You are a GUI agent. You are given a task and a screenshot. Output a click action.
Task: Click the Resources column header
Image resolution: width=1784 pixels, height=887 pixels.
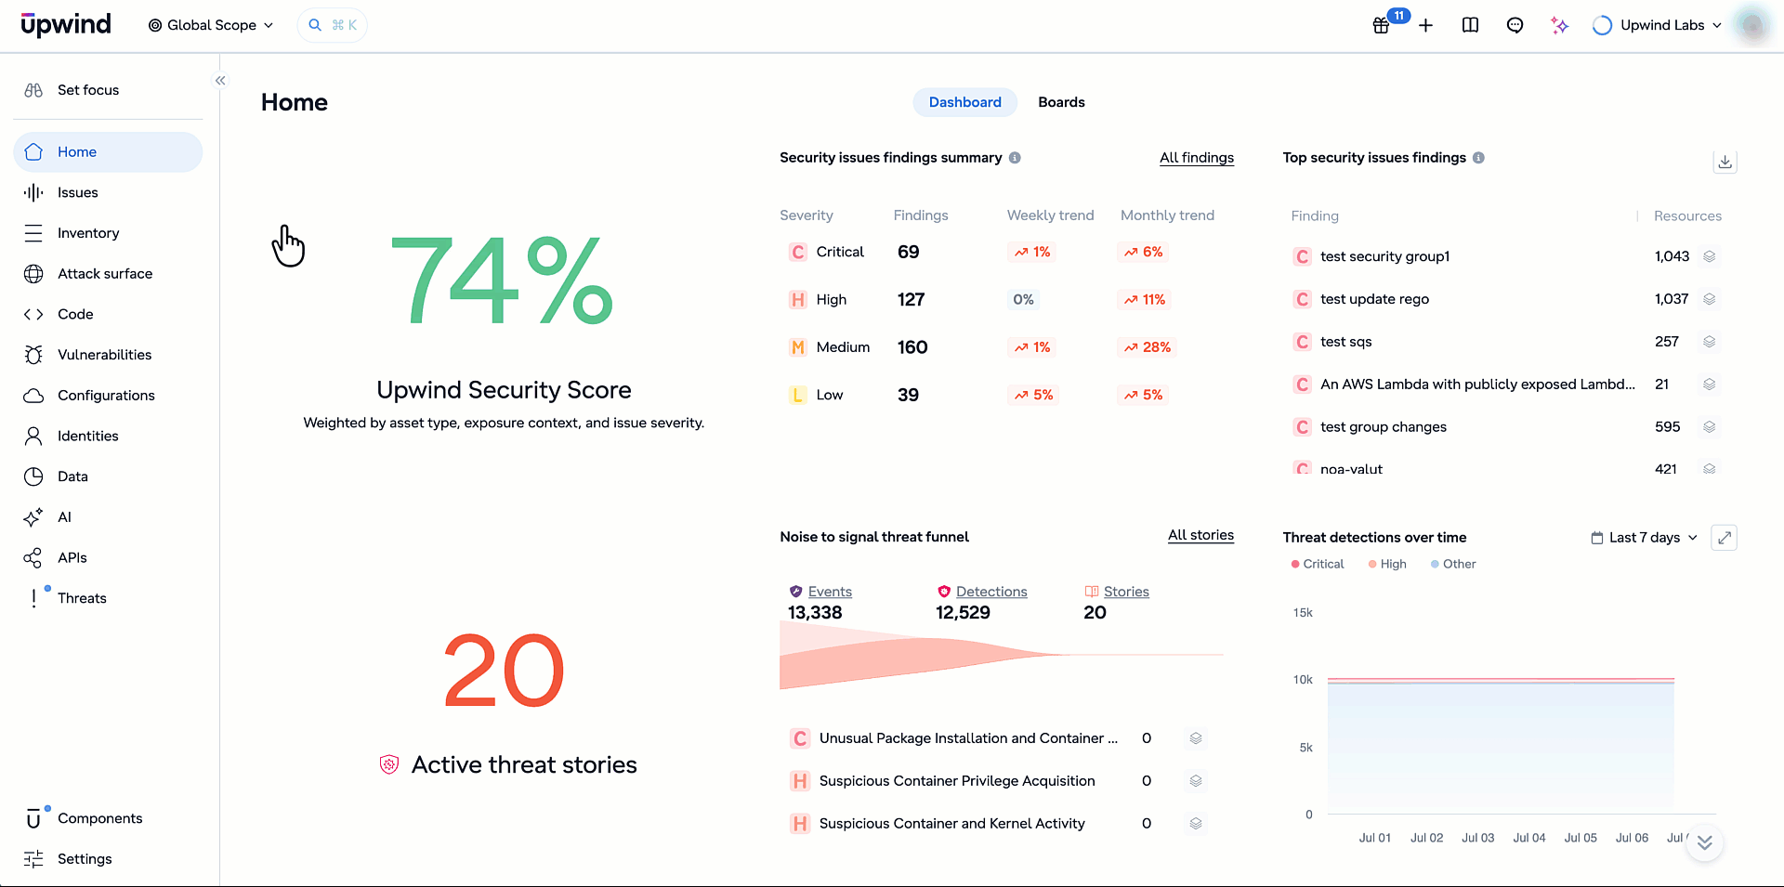tap(1687, 215)
